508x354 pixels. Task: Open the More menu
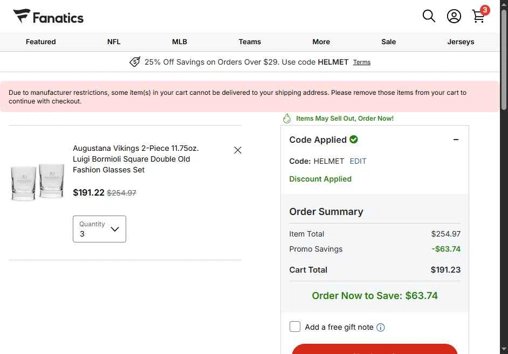(321, 41)
